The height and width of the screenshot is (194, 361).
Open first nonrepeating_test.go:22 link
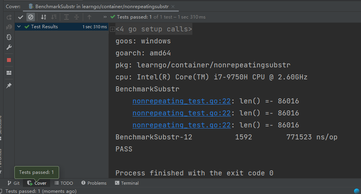(x=181, y=101)
